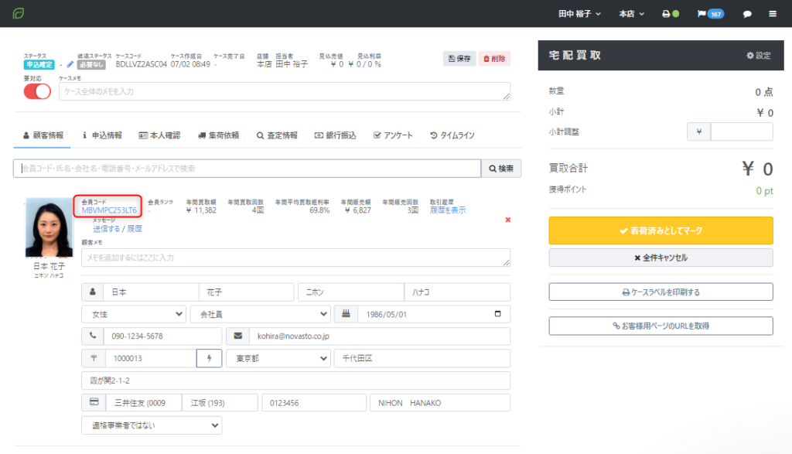
Task: Expand the 女性 gender dropdown
Action: [x=133, y=314]
